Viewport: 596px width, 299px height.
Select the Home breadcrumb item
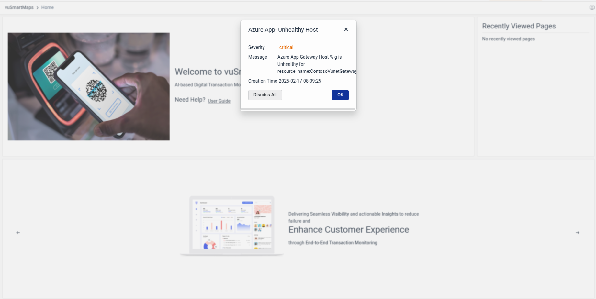pos(47,7)
